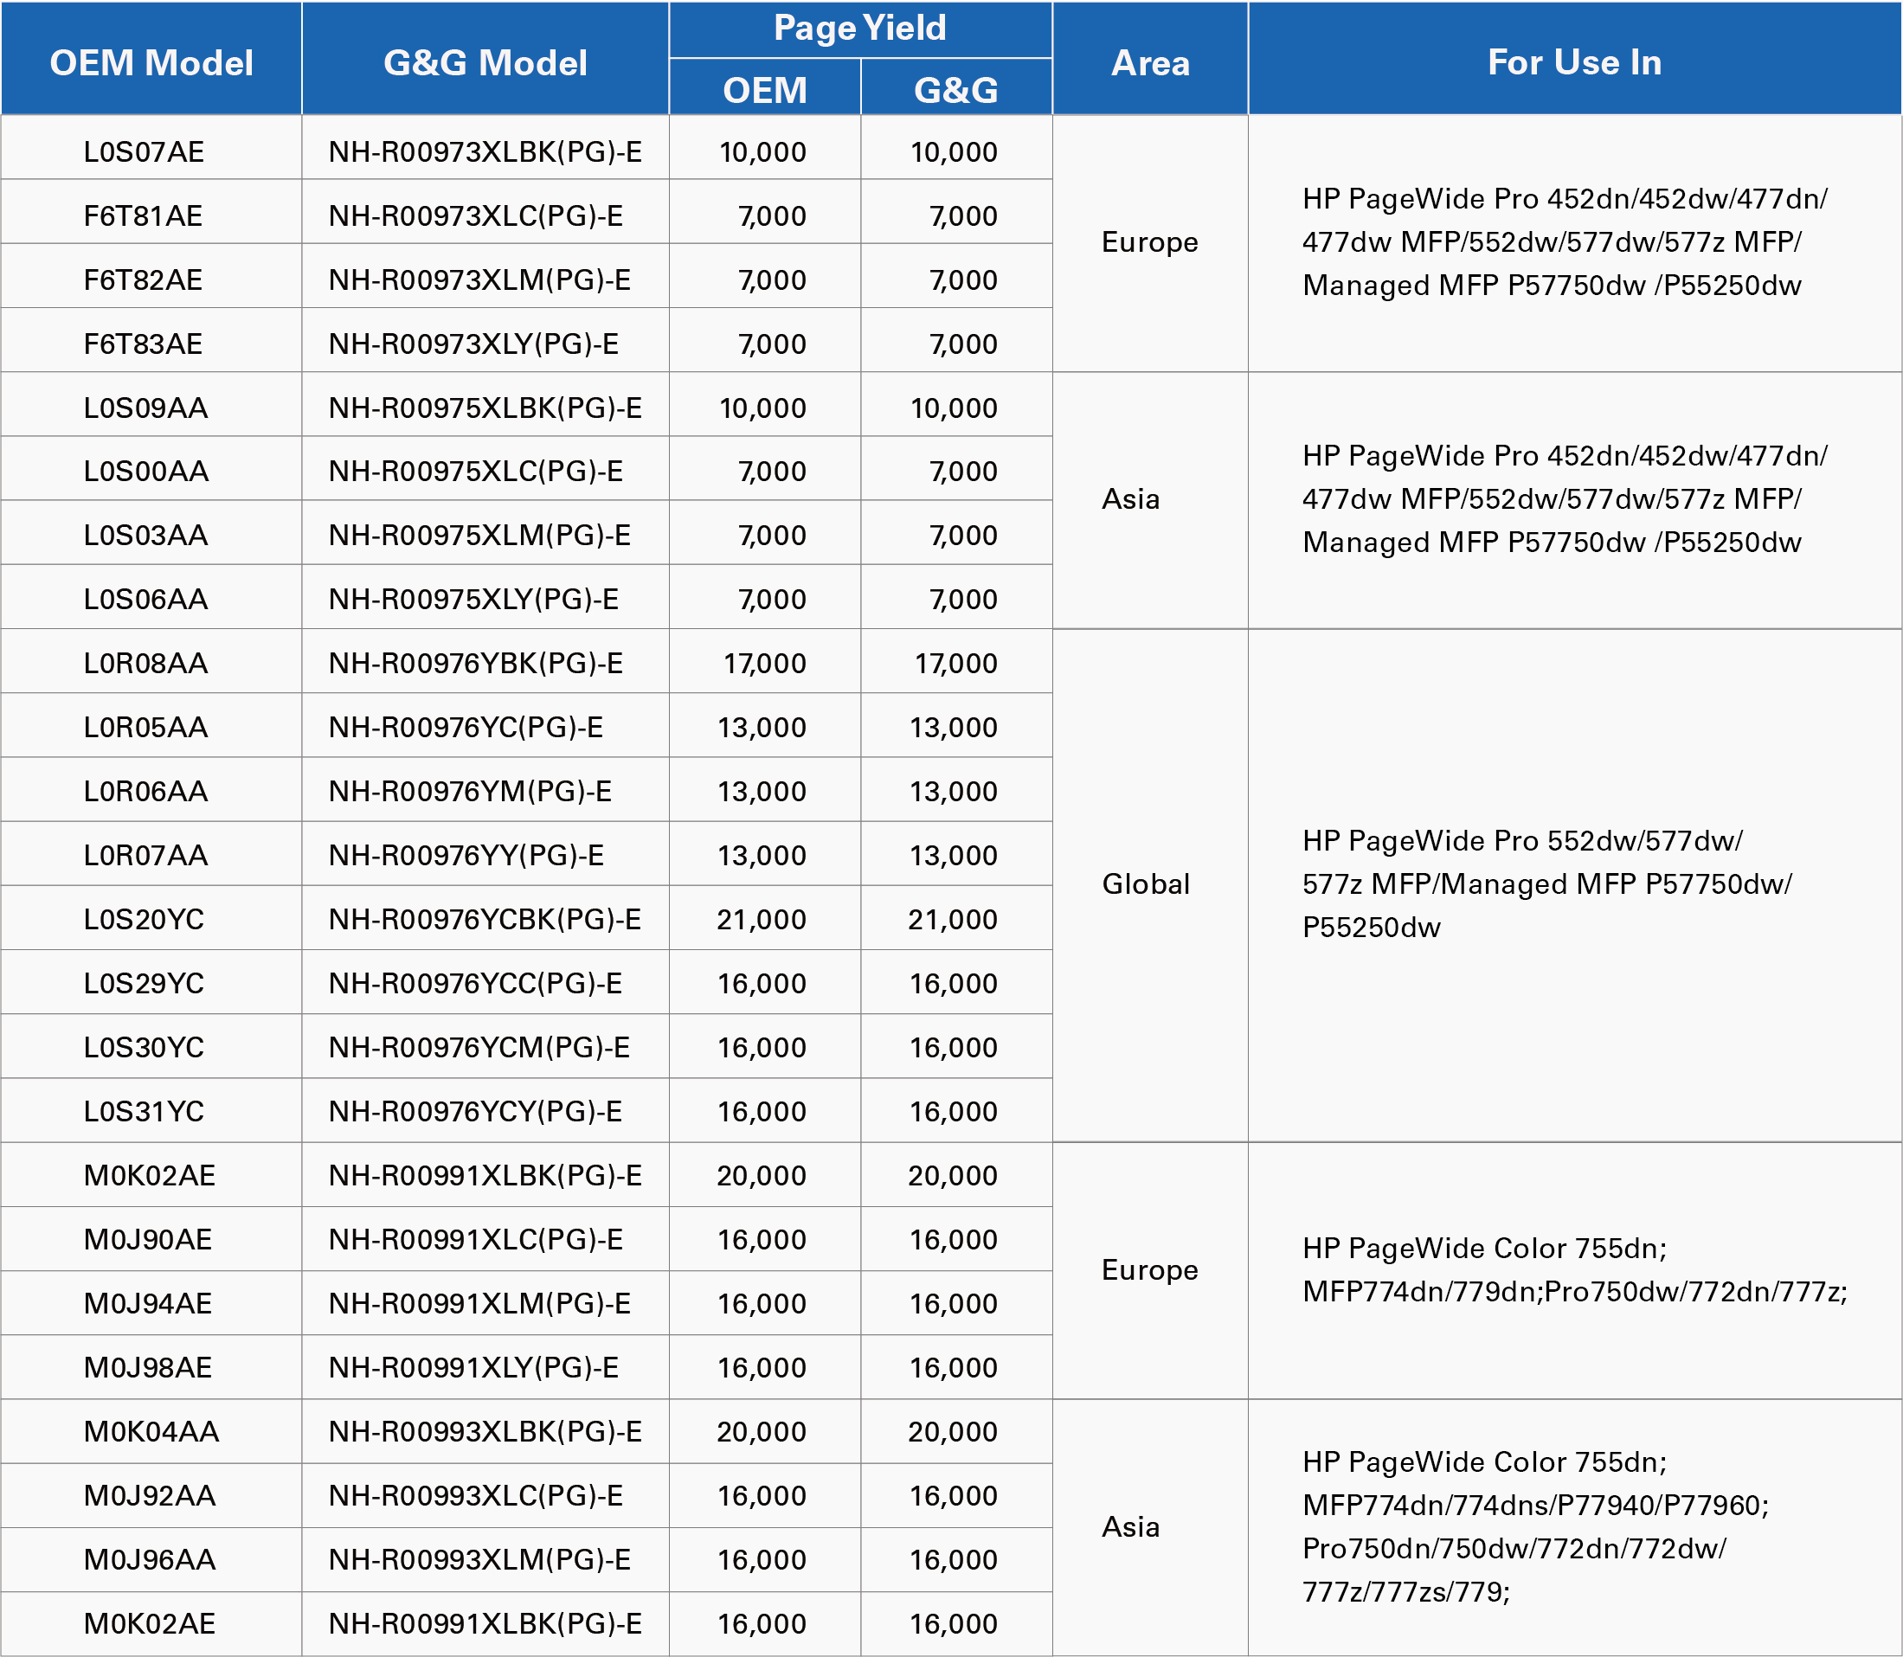
Task: Click the "G&G Model" column header
Action: click(x=485, y=58)
